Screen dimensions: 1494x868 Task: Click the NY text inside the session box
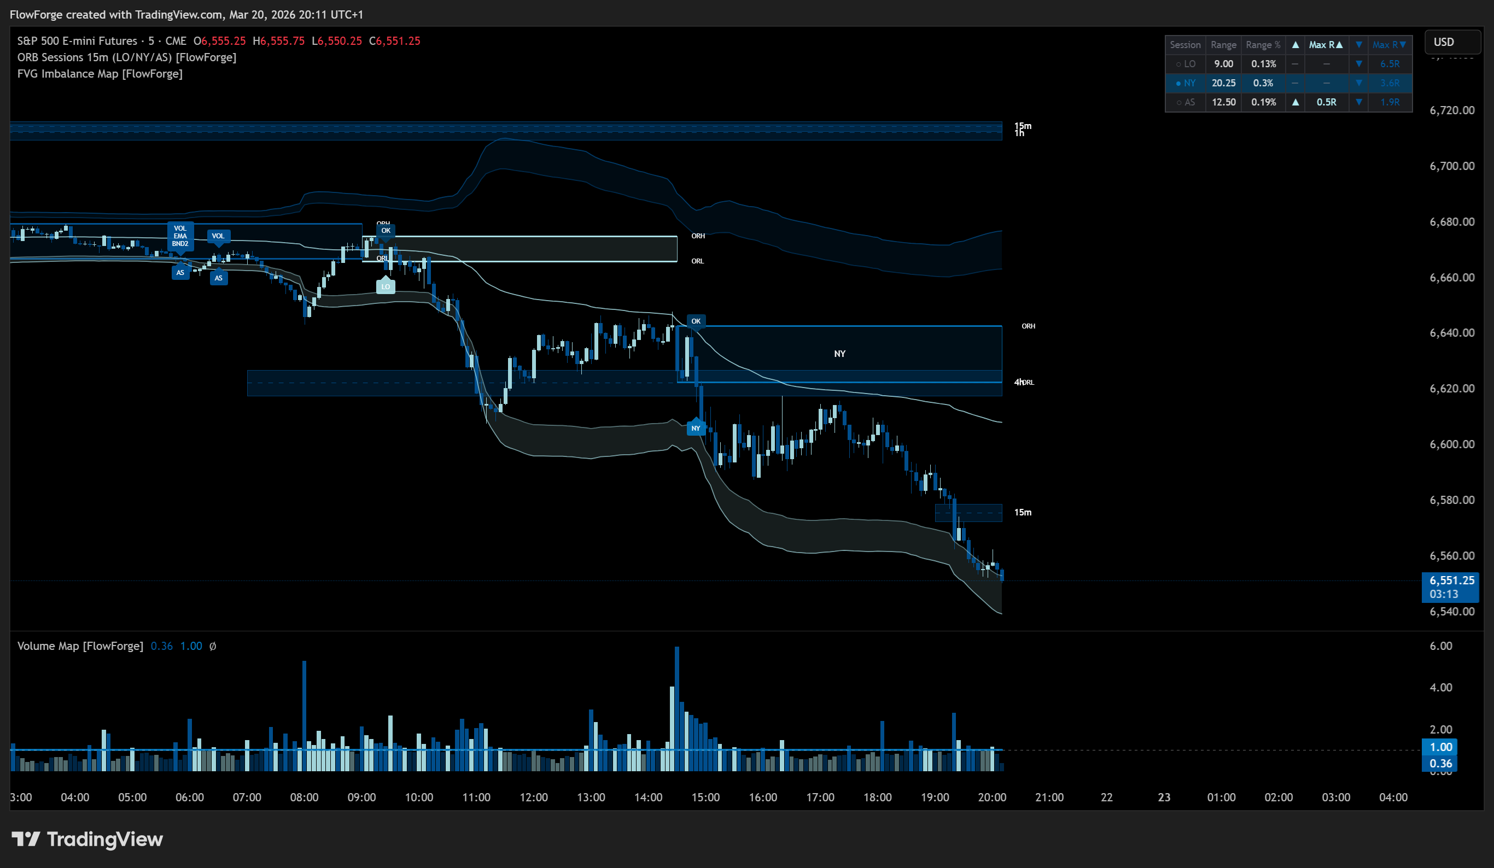pyautogui.click(x=839, y=354)
